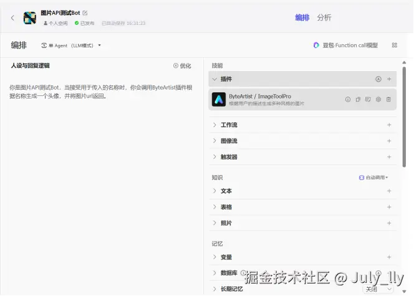The image size is (414, 296).
Task: Switch to the 编排 tab
Action: [302, 17]
